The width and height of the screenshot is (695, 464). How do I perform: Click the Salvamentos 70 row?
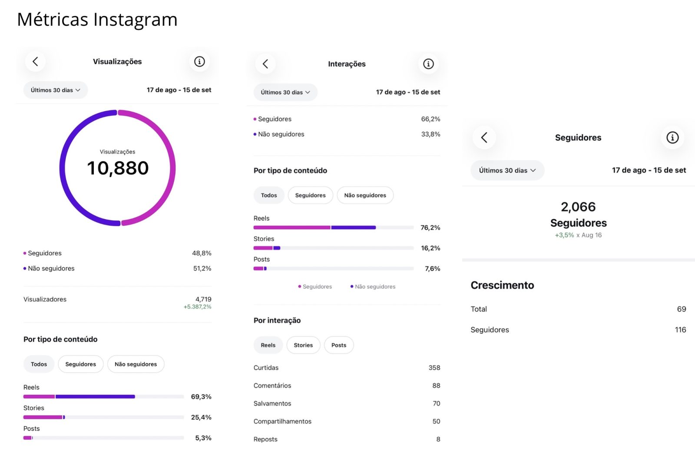click(x=347, y=403)
